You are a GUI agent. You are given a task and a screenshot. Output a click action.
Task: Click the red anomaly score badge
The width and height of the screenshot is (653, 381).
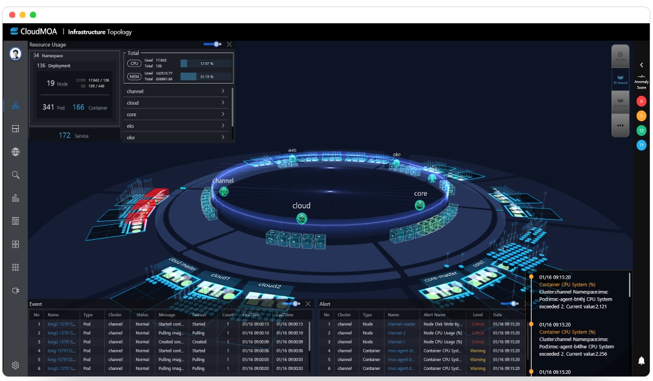(641, 101)
